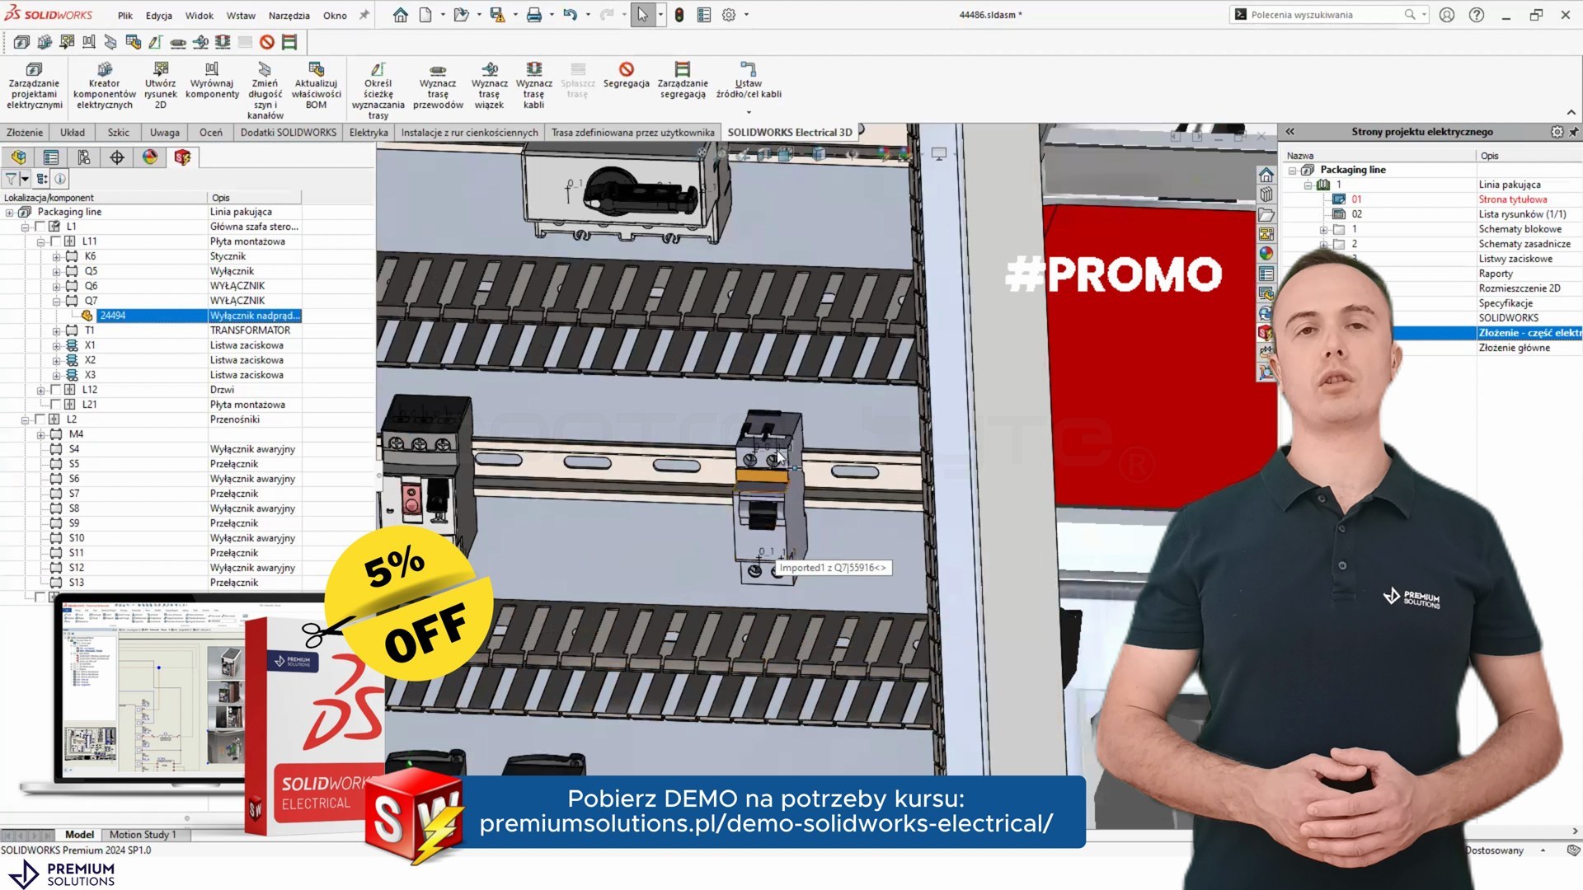Screen dimensions: 1583x890
Task: Open the Edycja menu
Action: coord(159,15)
